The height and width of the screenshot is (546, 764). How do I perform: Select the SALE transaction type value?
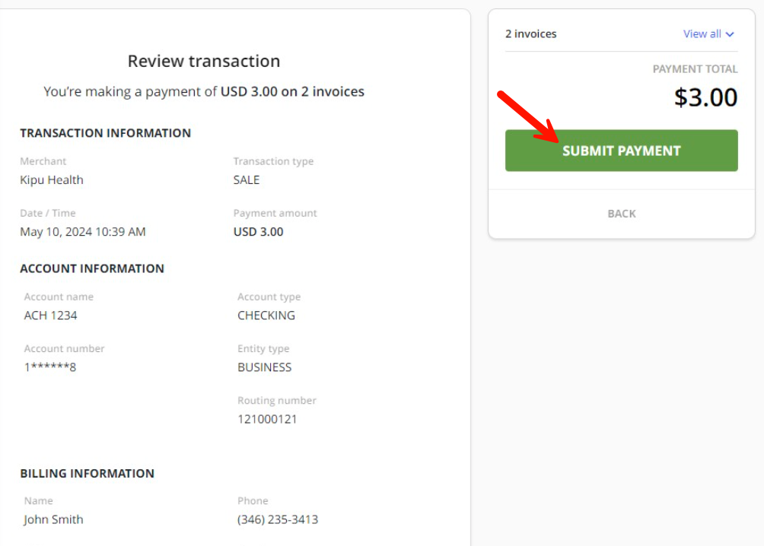tap(247, 180)
